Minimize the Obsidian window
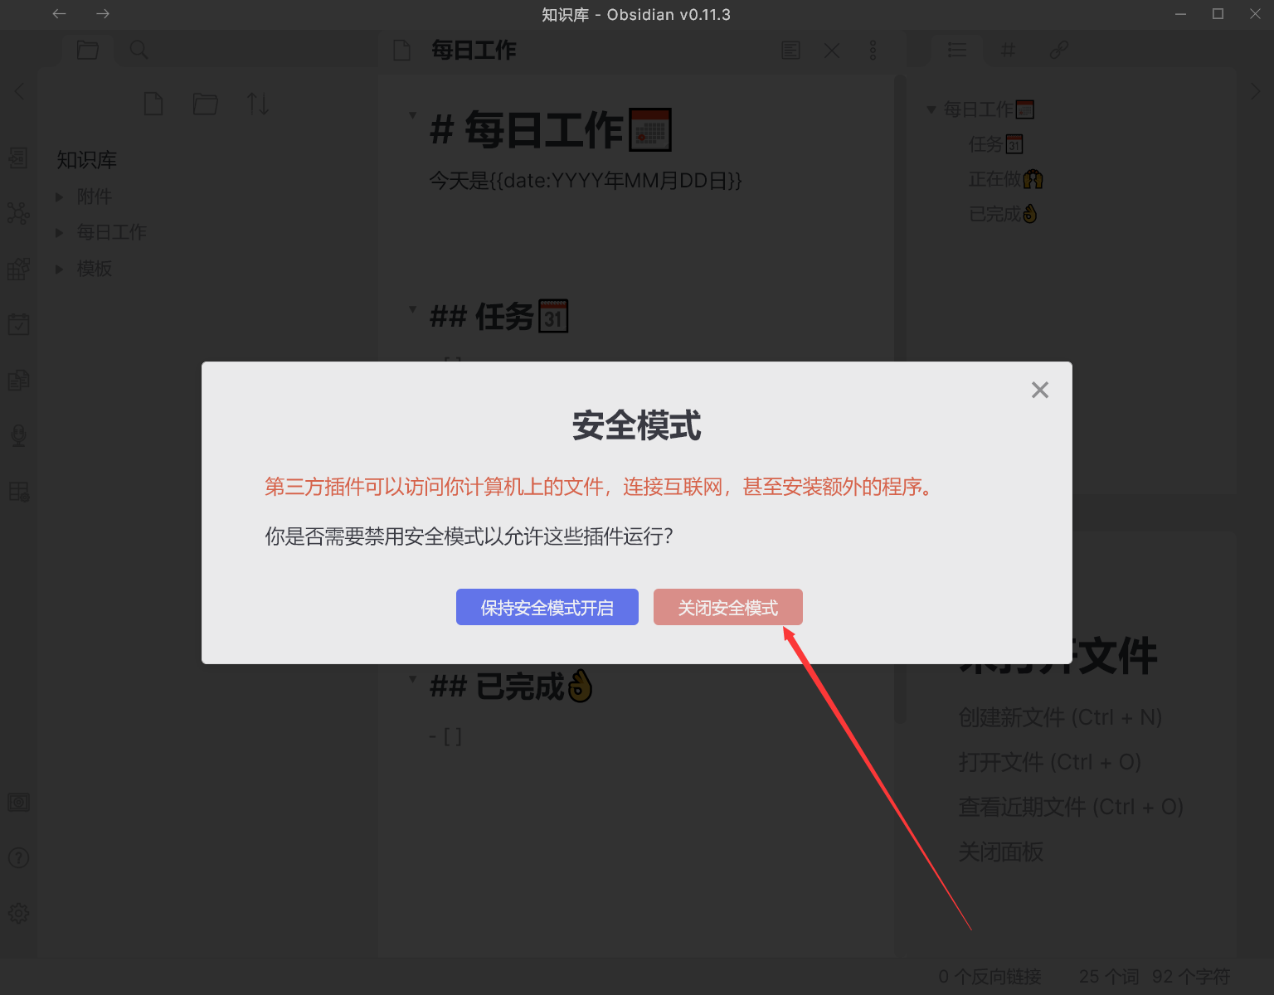 1181,14
